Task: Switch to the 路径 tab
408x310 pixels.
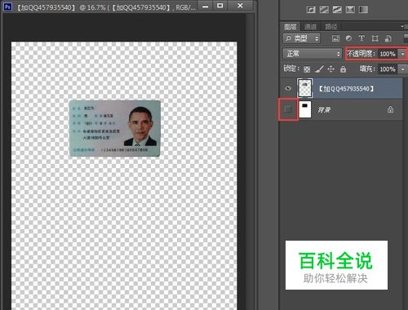Action: coord(331,26)
